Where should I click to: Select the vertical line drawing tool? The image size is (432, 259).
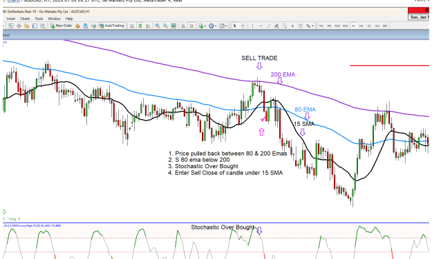252,25
